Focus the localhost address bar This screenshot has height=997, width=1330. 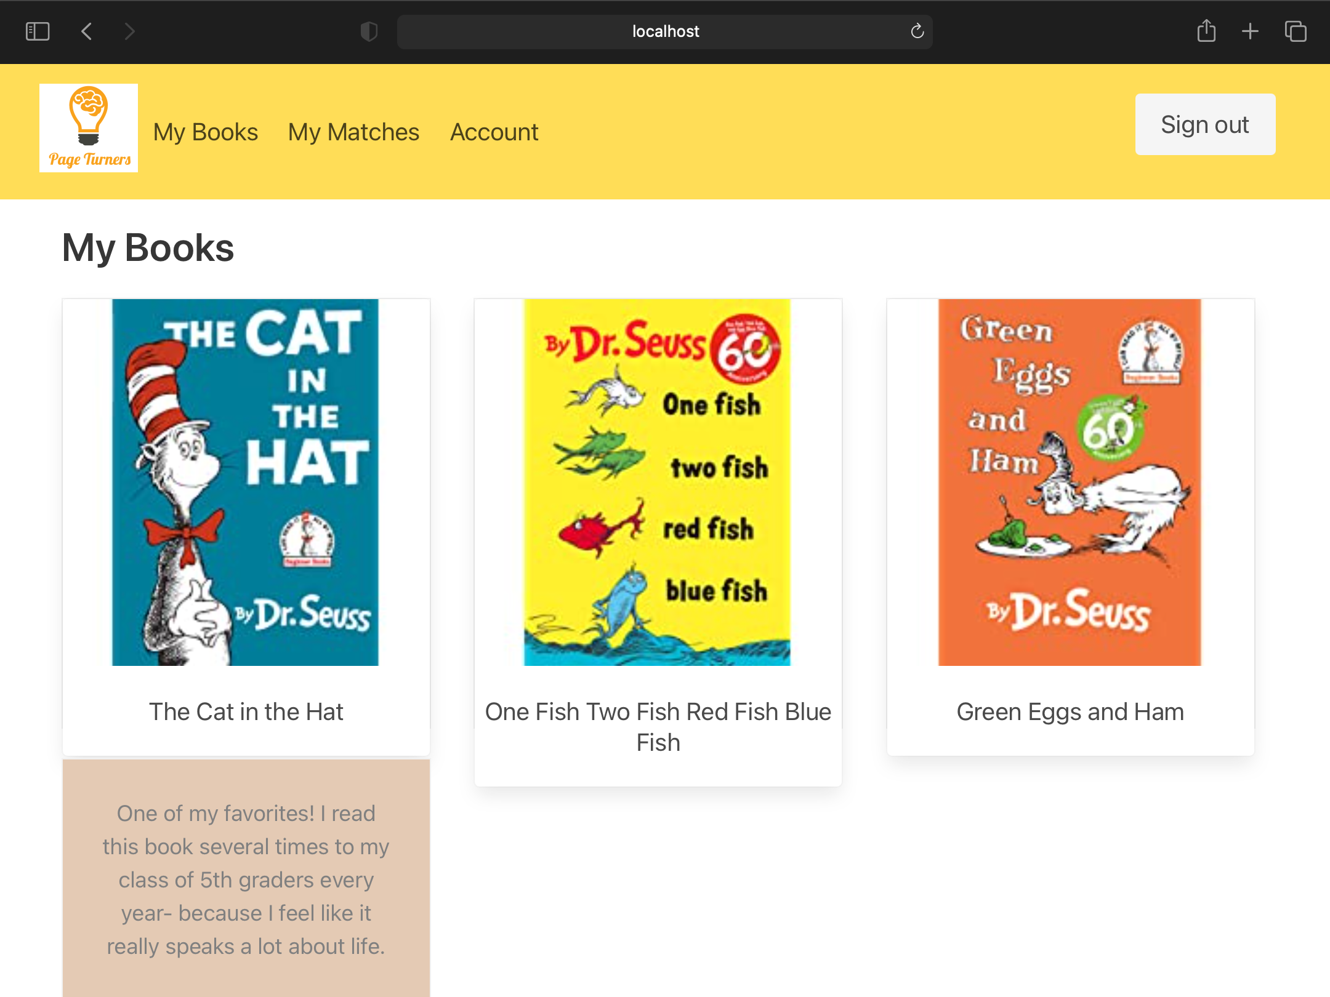point(665,31)
